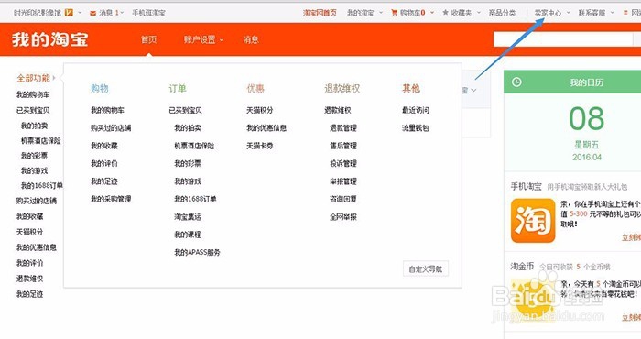This screenshot has width=641, height=339.
Task: Open 我的拍卖 in the left sidebar
Action: [x=35, y=126]
